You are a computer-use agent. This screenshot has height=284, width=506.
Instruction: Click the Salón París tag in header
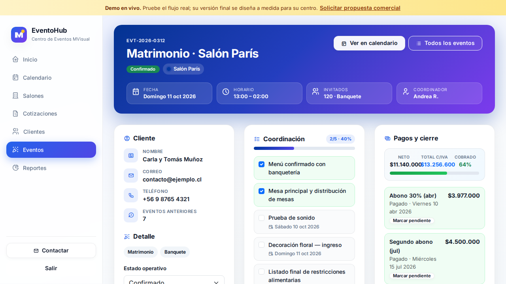pyautogui.click(x=183, y=69)
